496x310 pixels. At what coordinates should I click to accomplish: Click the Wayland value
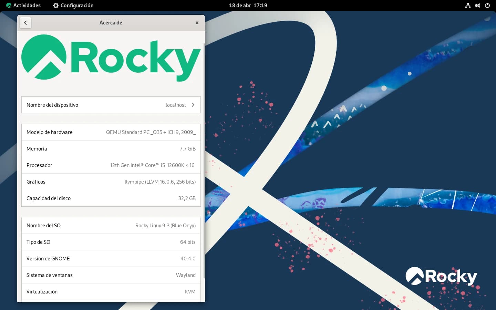(x=186, y=275)
